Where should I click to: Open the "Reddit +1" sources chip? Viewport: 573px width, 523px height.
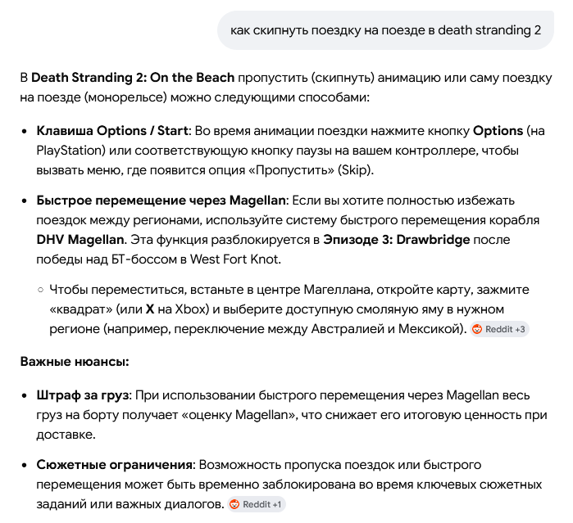[x=257, y=504]
